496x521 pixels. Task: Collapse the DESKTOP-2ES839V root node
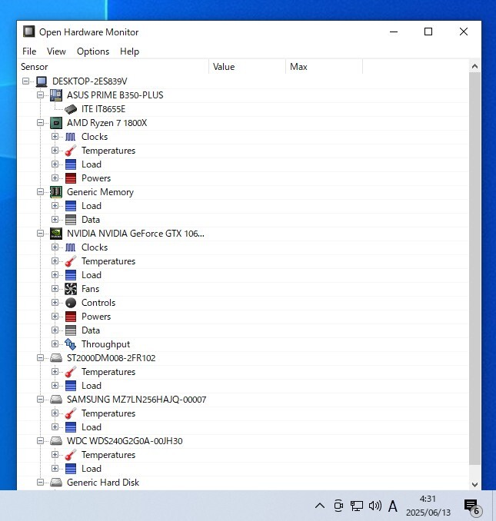pos(25,81)
